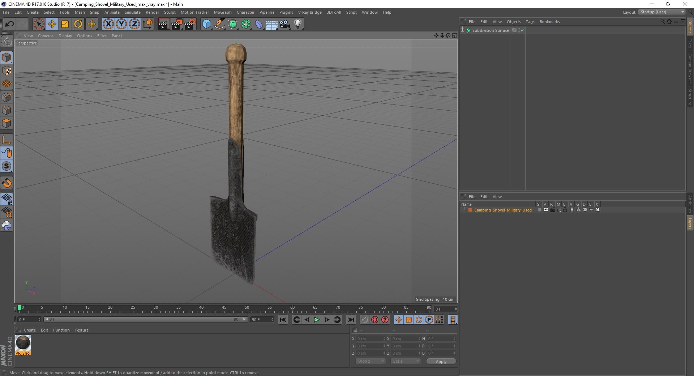694x376 pixels.
Task: Switch to Edges mode
Action: tap(7, 110)
